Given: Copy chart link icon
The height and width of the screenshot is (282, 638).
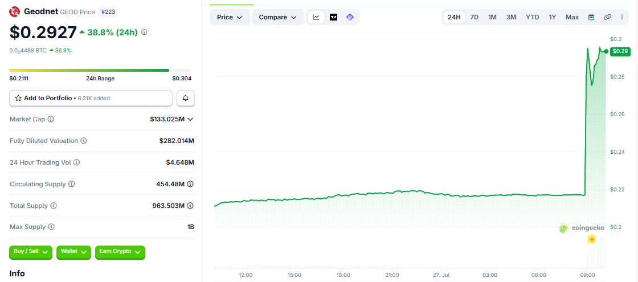Looking at the screenshot, I should pos(607,17).
